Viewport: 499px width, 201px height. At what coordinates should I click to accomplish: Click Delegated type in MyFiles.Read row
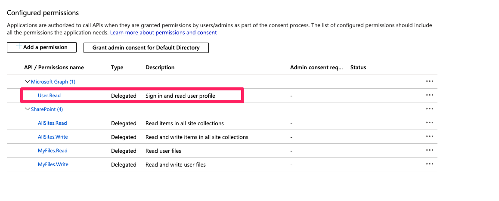tap(124, 151)
